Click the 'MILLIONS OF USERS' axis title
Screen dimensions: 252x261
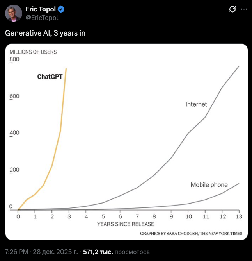pyautogui.click(x=33, y=52)
